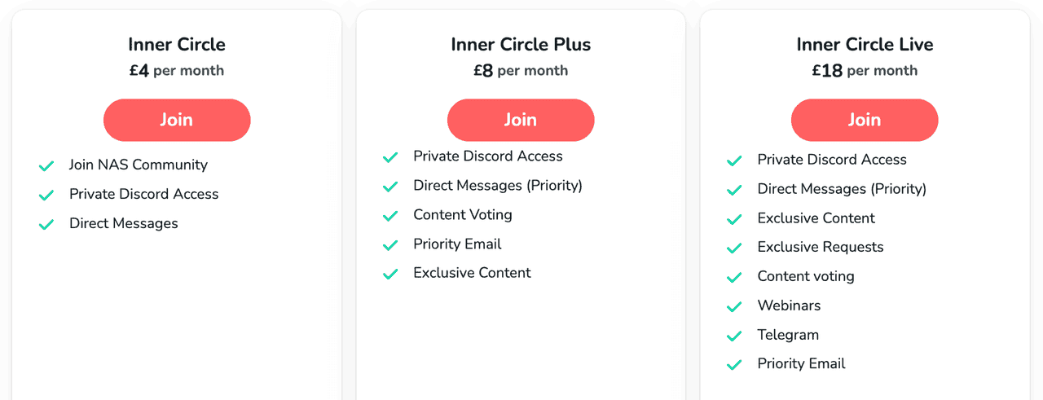1043x400 pixels.
Task: Click checkmark beside Direct Messages in Inner Circle
Action: (46, 225)
